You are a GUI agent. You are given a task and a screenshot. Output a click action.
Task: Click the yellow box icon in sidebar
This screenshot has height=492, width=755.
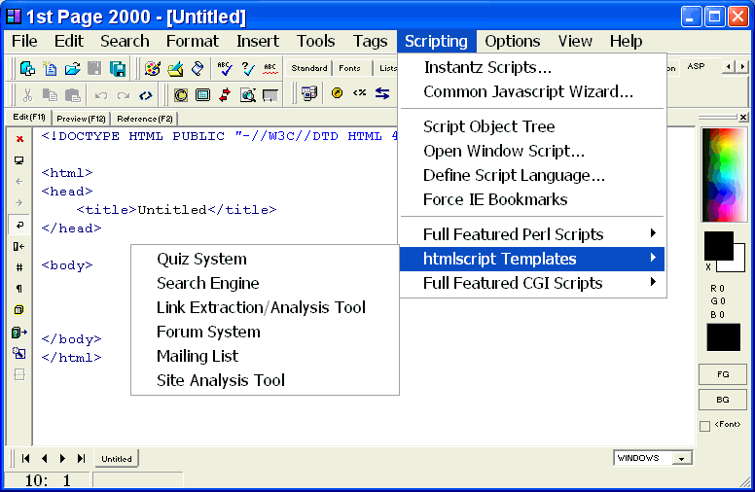point(19,309)
